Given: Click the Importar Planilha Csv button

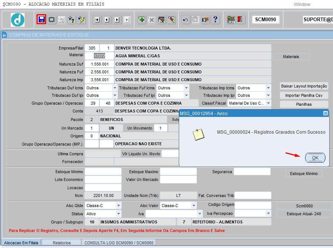Looking at the screenshot, I should point(304,95).
